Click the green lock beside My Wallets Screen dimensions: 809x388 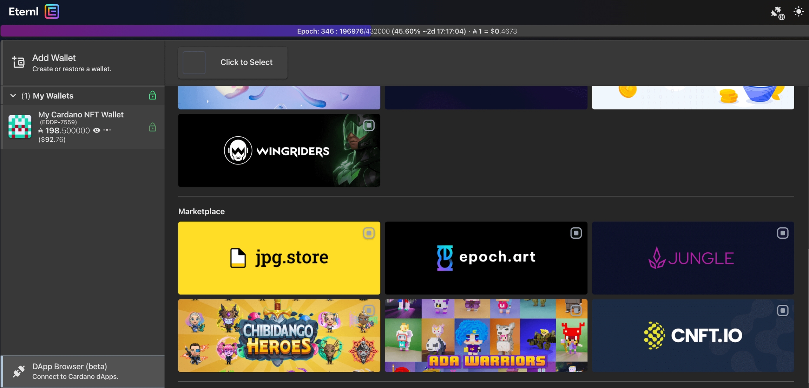coord(152,96)
